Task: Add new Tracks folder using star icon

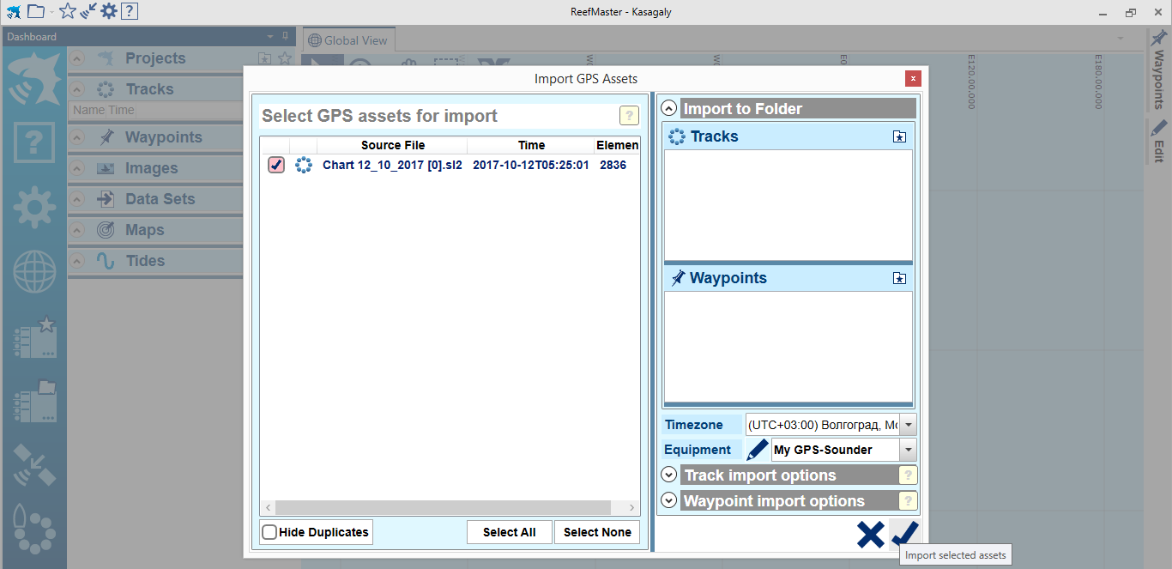Action: coord(899,136)
